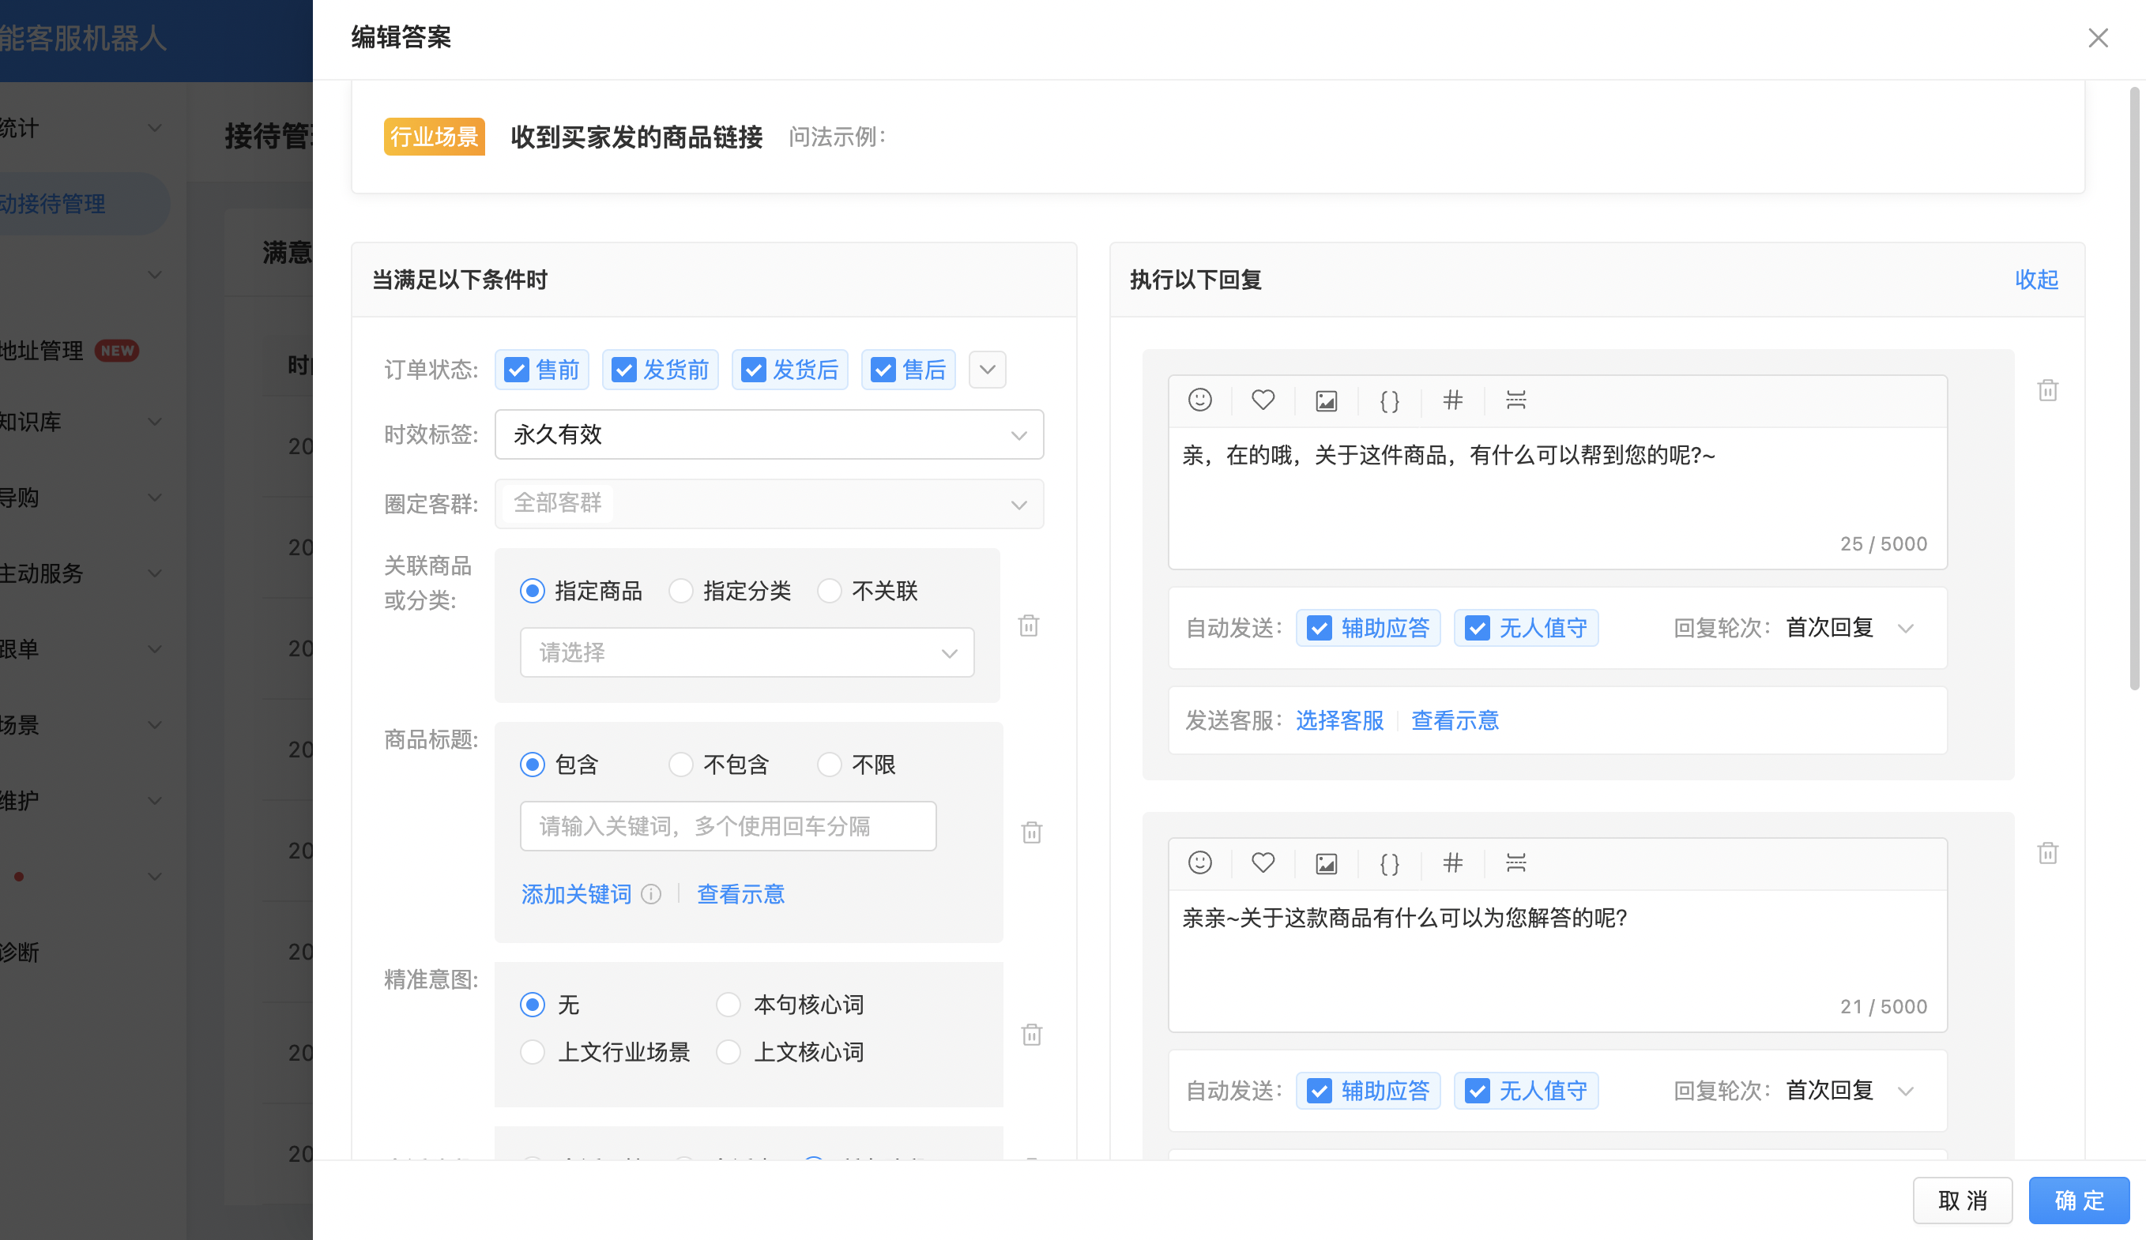Viewport: 2146px width, 1240px height.
Task: Select 无 for 精准意图
Action: pyautogui.click(x=533, y=1005)
